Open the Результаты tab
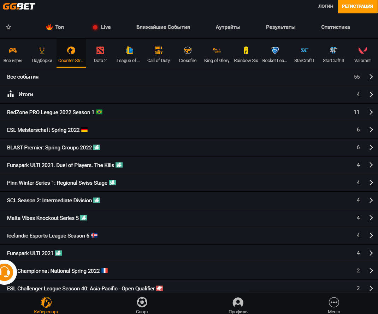 [x=280, y=27]
